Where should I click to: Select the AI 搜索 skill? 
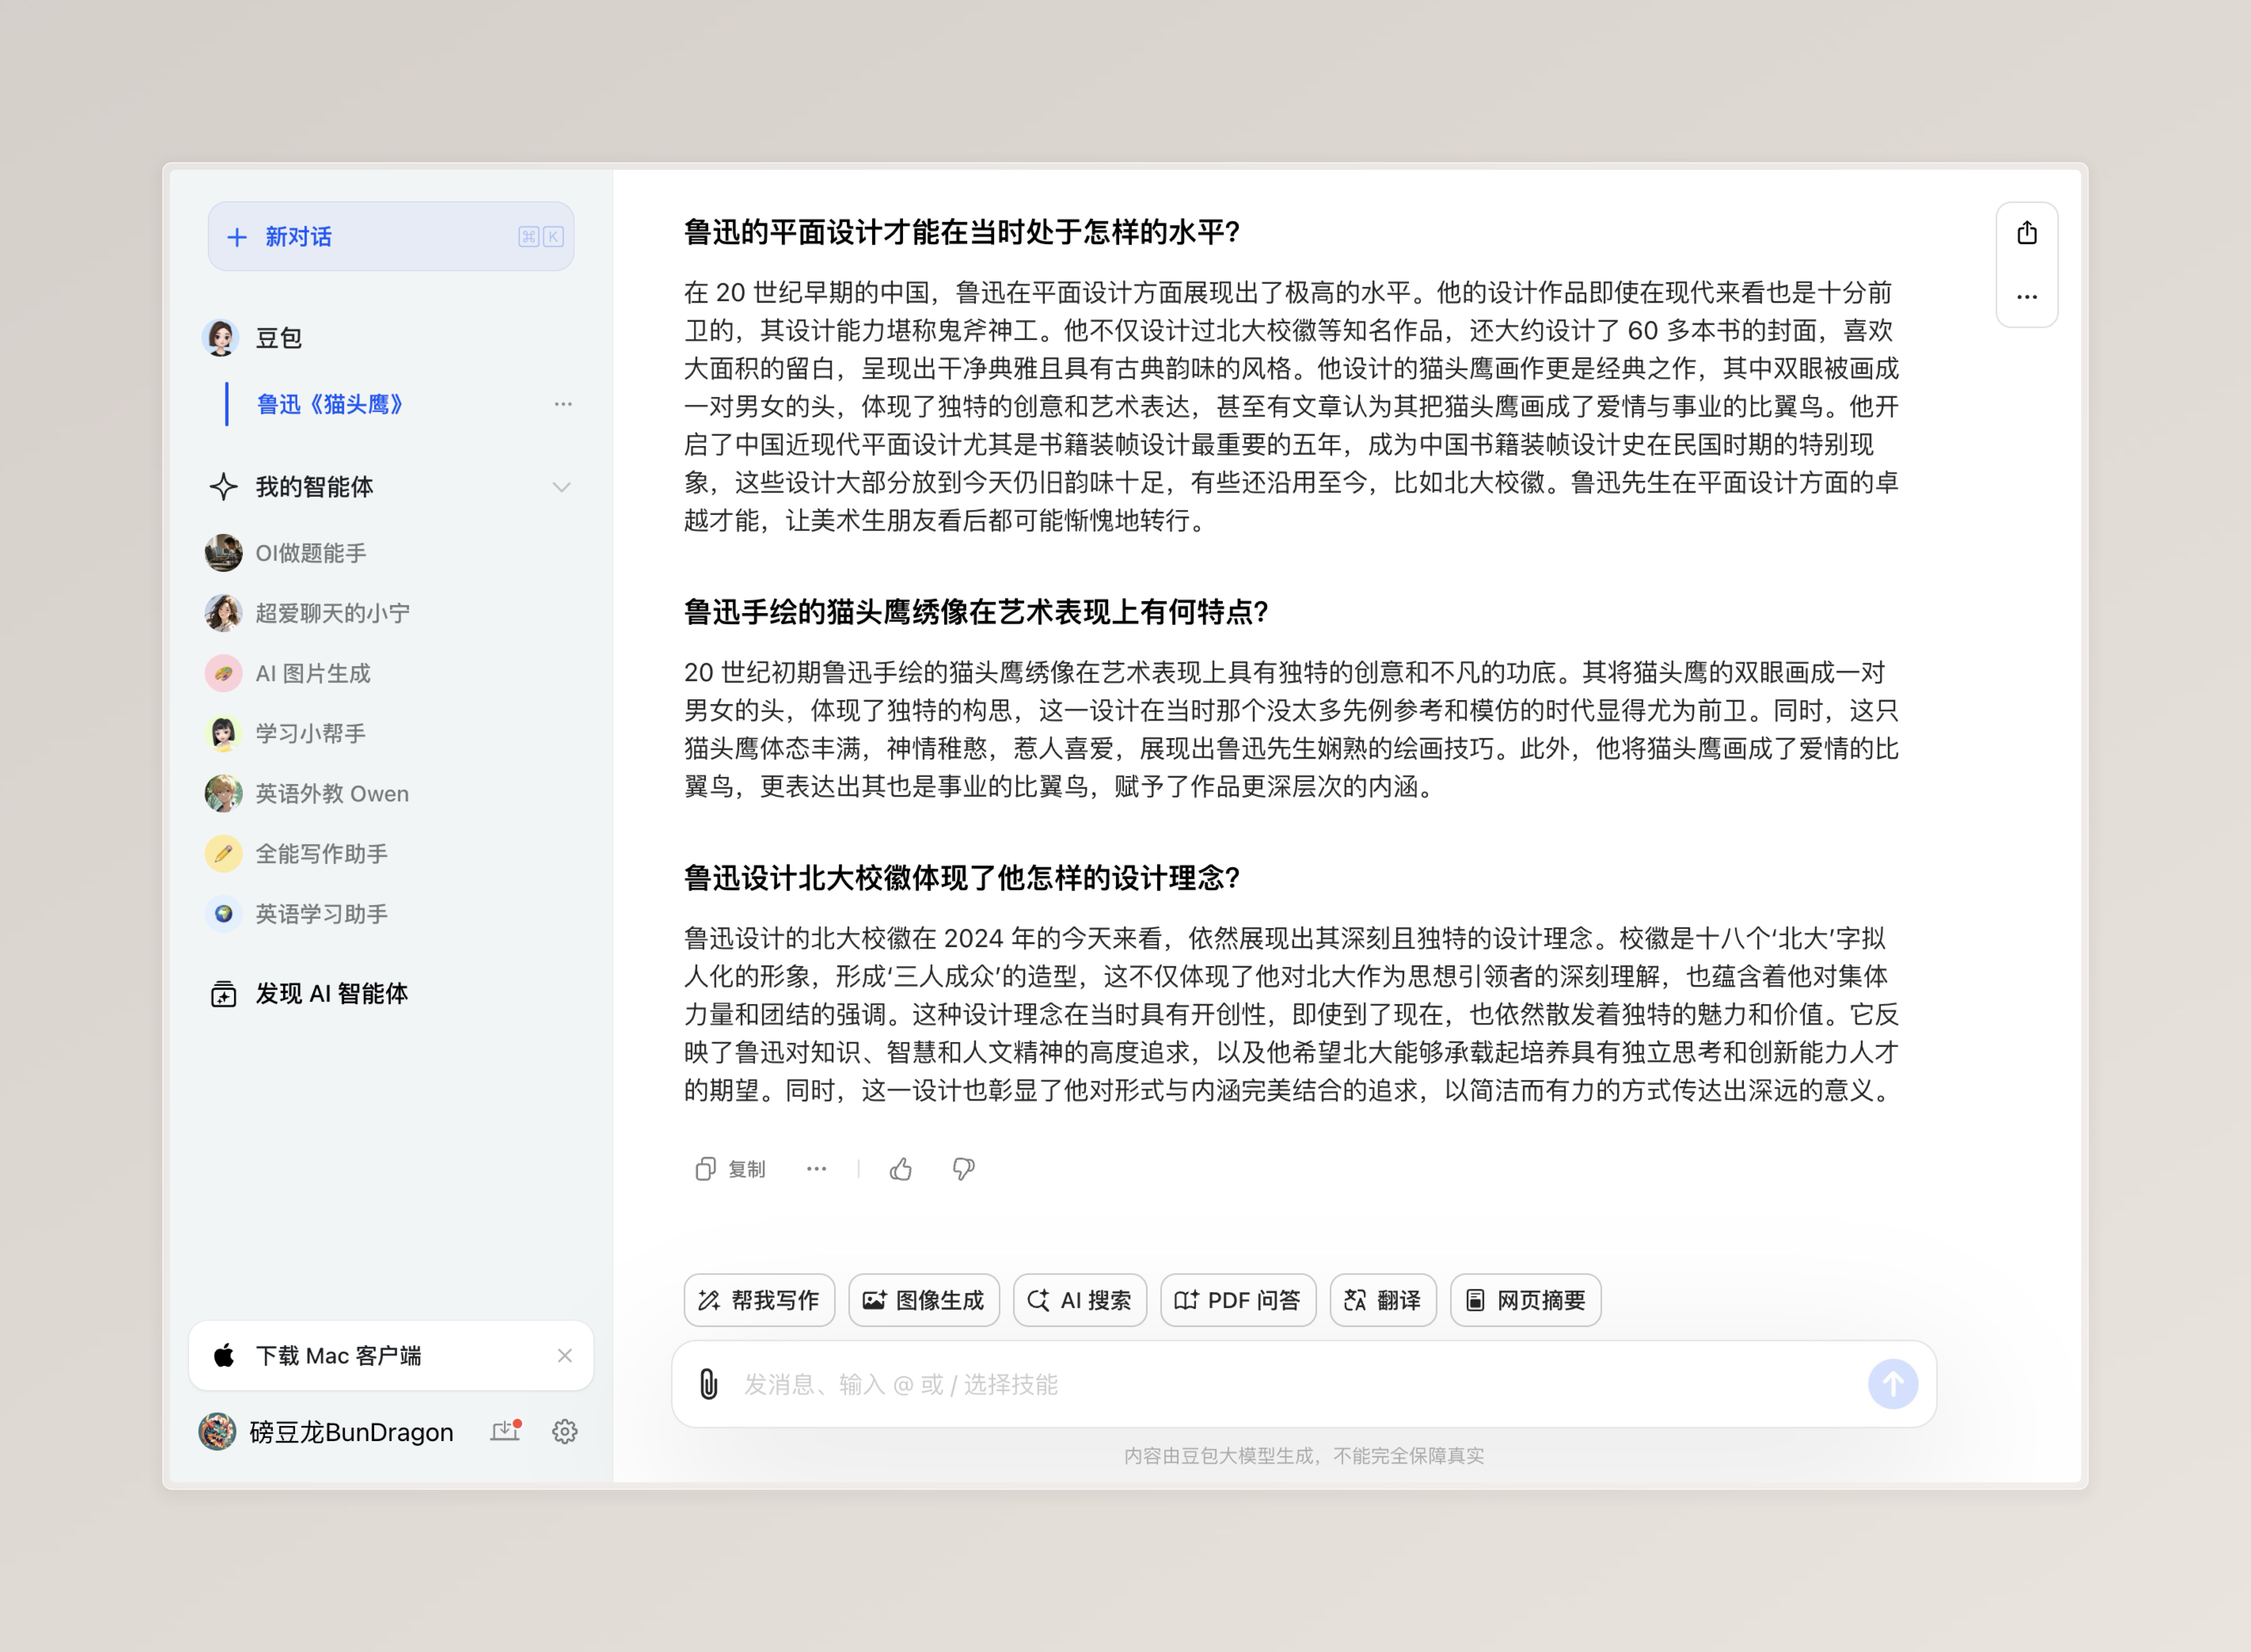point(1080,1300)
